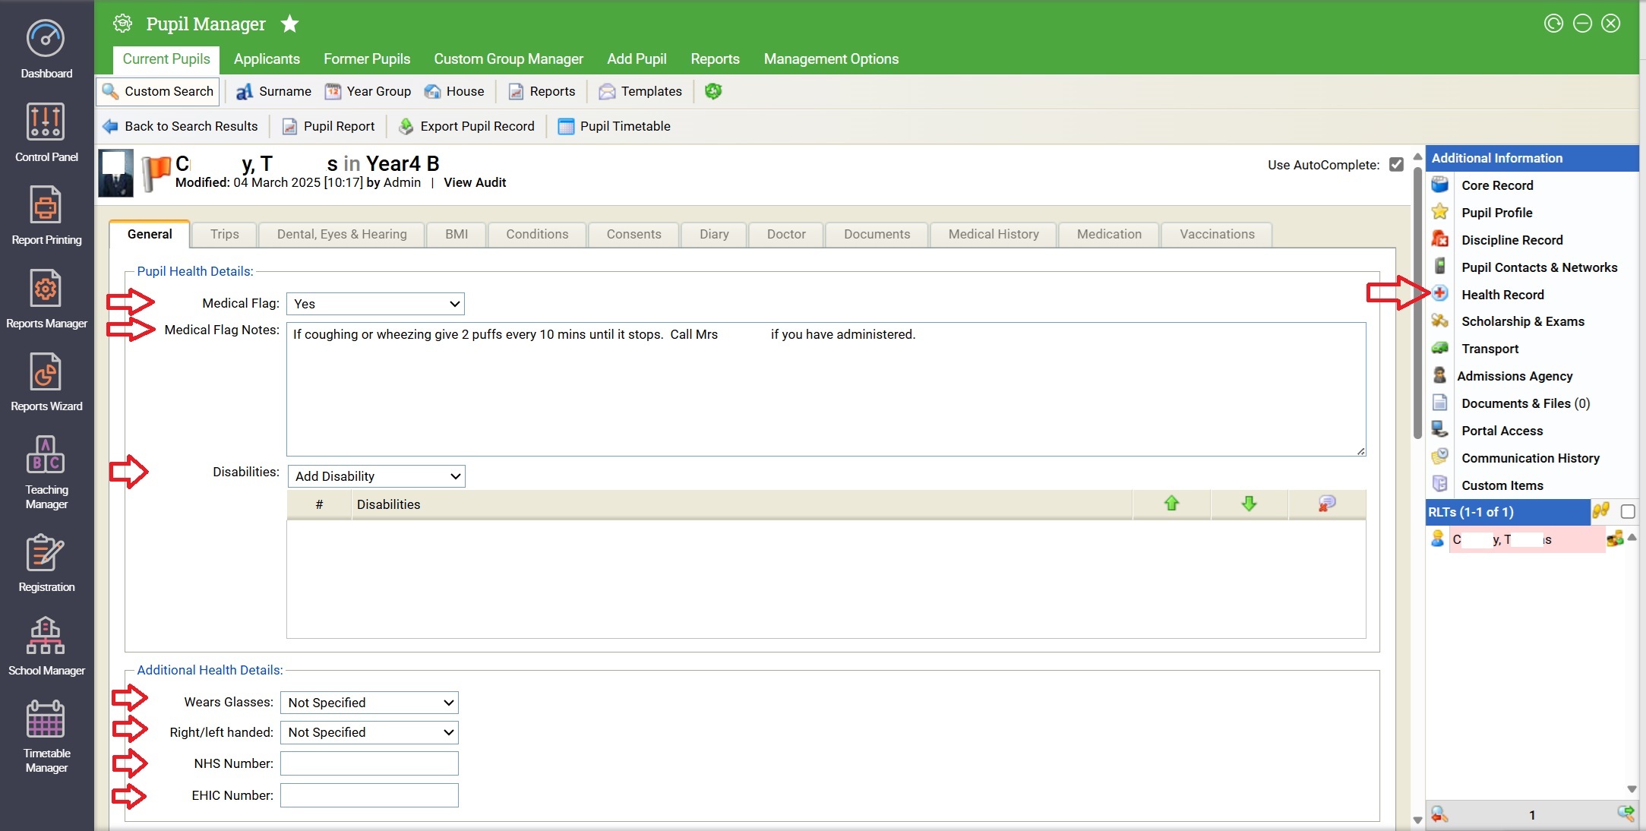This screenshot has width=1646, height=831.
Task: Tick the checkbox beside the RLTs header
Action: pos(1627,512)
